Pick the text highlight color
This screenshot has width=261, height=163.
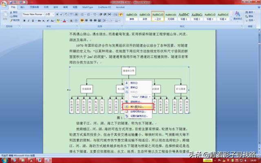[x=58, y=21]
